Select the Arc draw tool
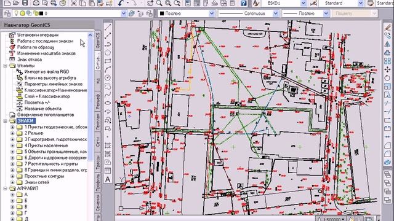The image size is (394, 221). click(108, 69)
